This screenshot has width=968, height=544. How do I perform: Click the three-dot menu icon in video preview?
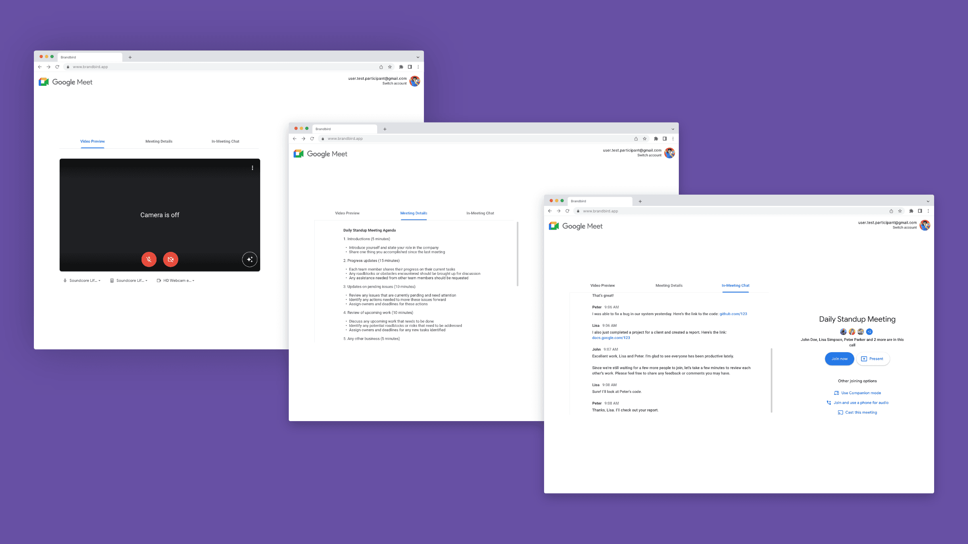click(x=252, y=167)
